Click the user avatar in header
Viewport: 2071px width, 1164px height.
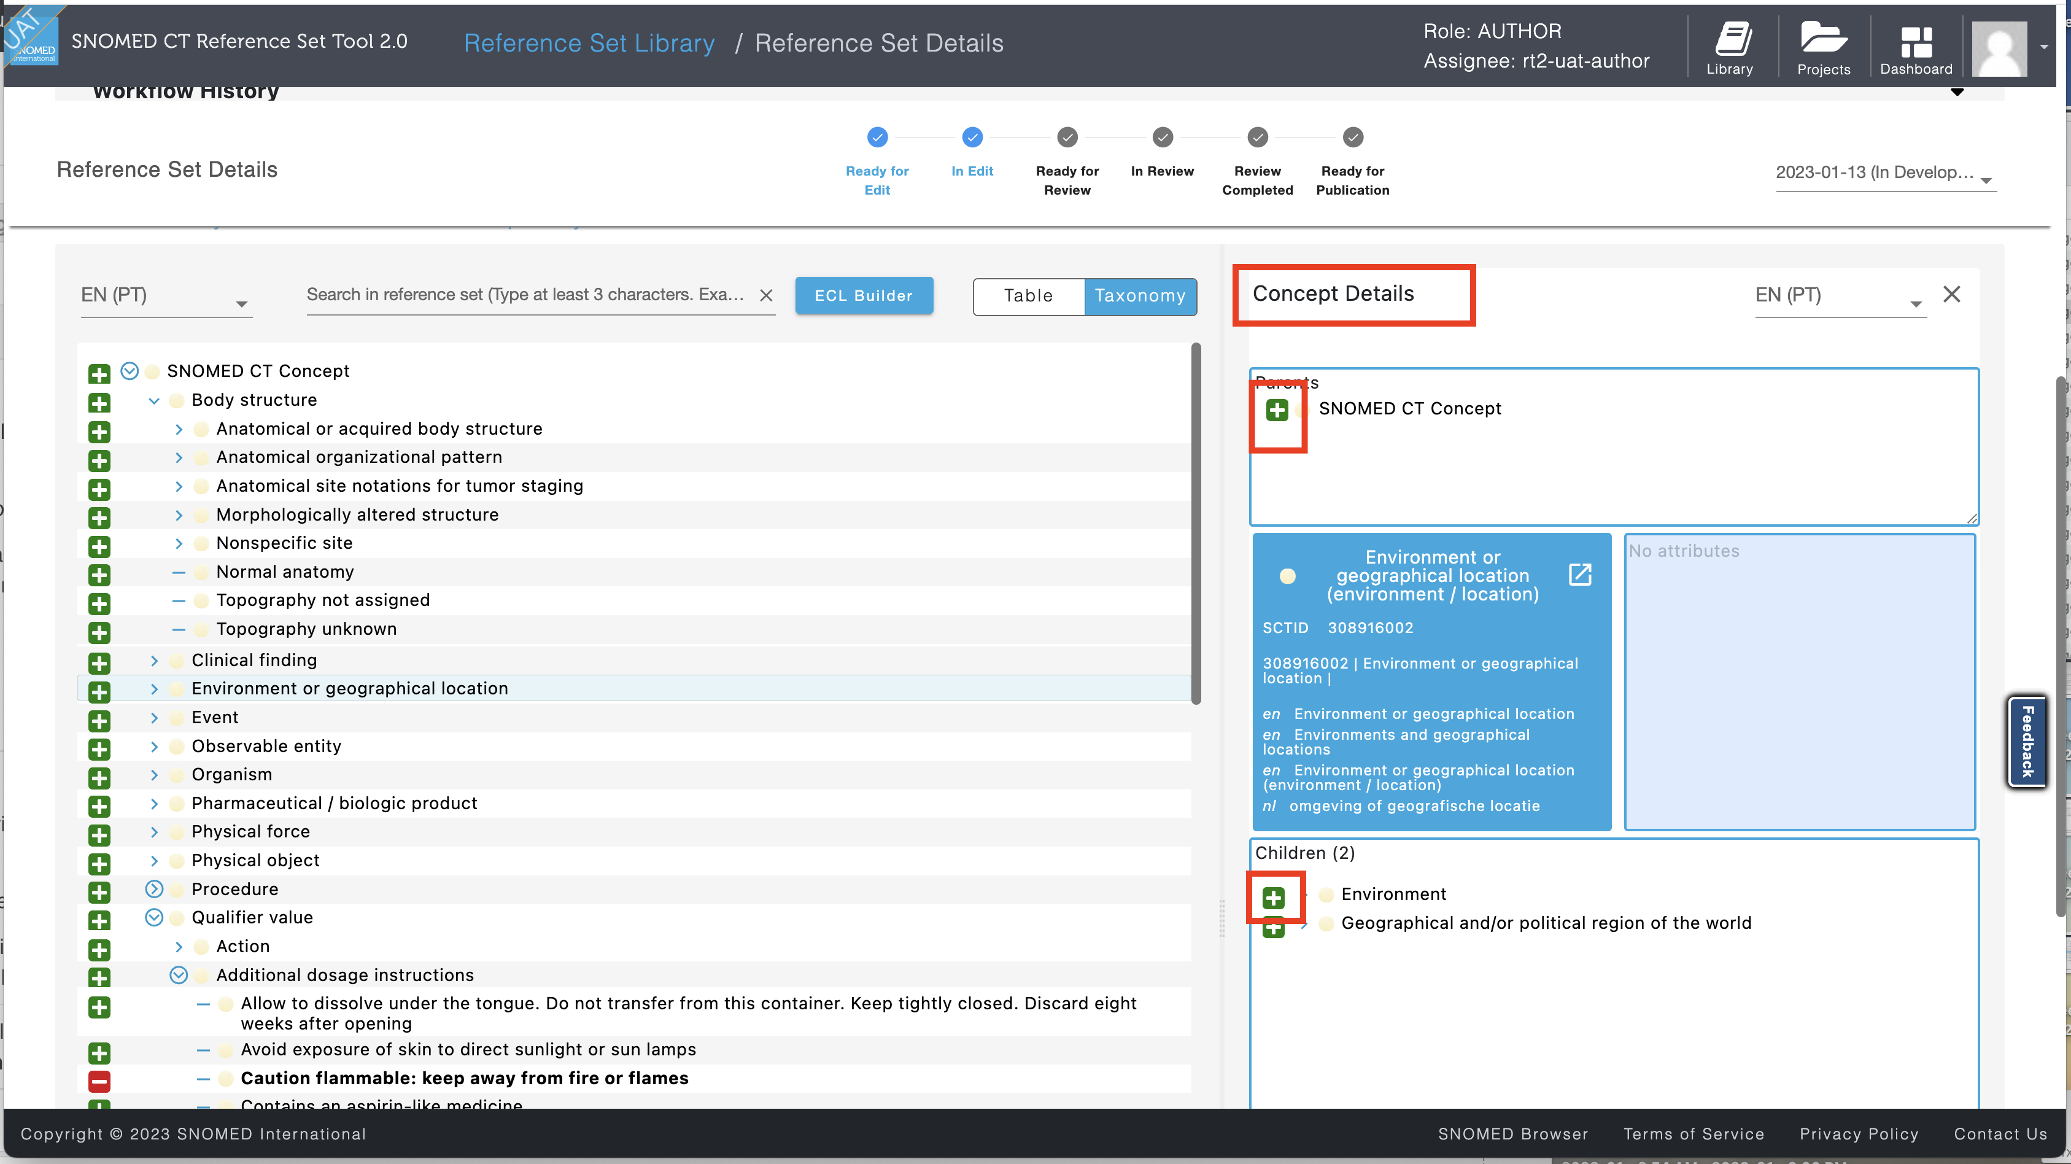click(x=1999, y=49)
